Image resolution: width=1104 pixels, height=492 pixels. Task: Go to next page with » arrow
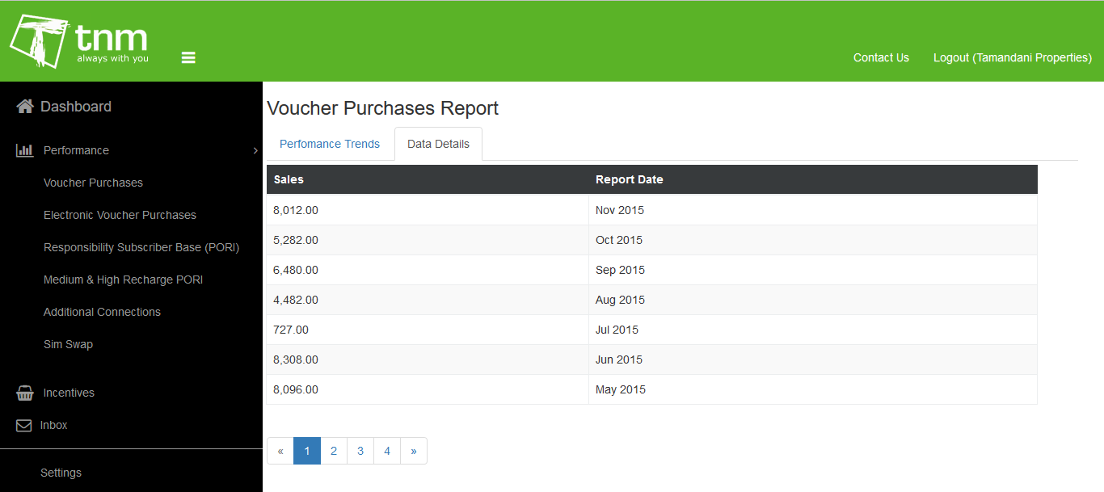[414, 451]
